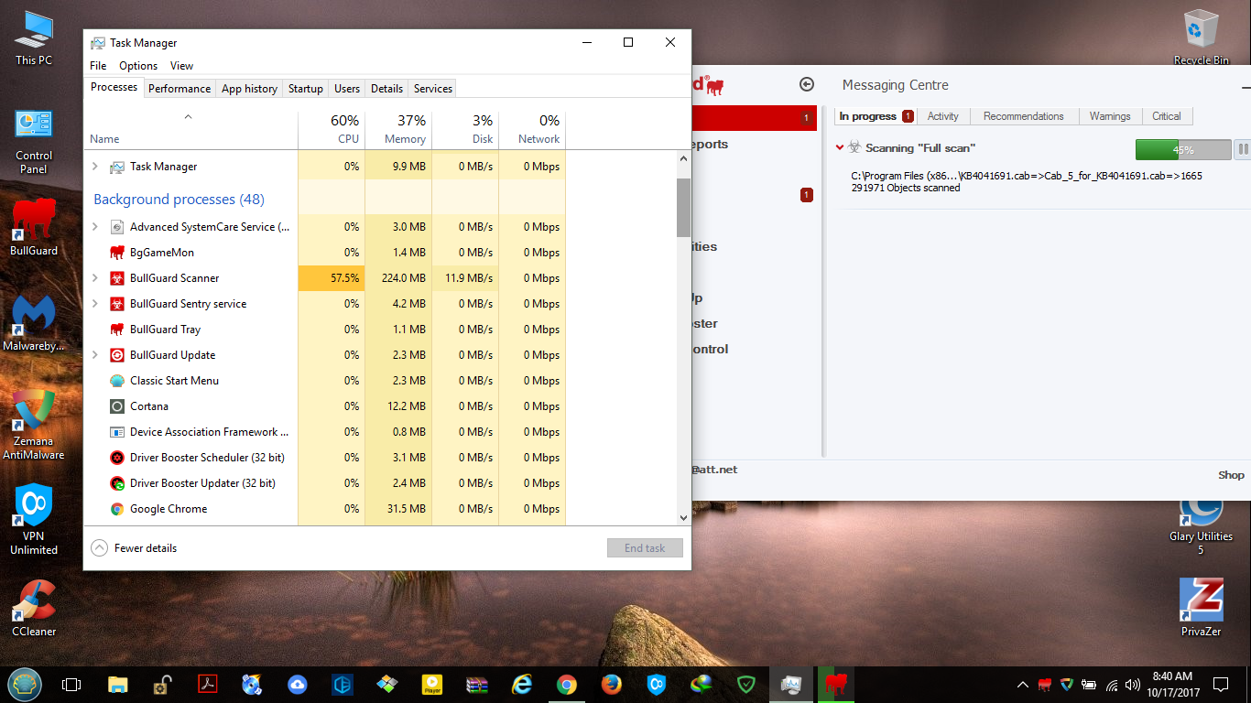1251x703 pixels.
Task: Open the BullGuard desktop shortcut
Action: point(34,227)
